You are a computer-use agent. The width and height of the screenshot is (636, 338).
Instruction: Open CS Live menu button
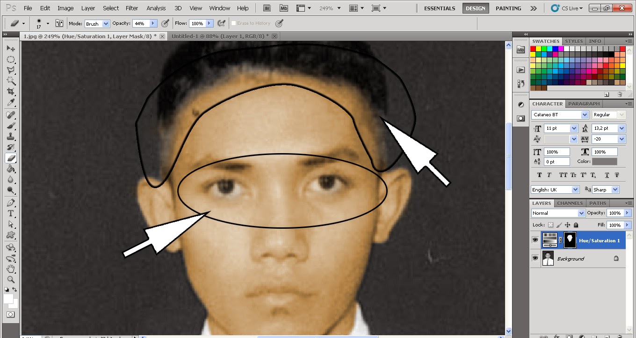point(567,8)
